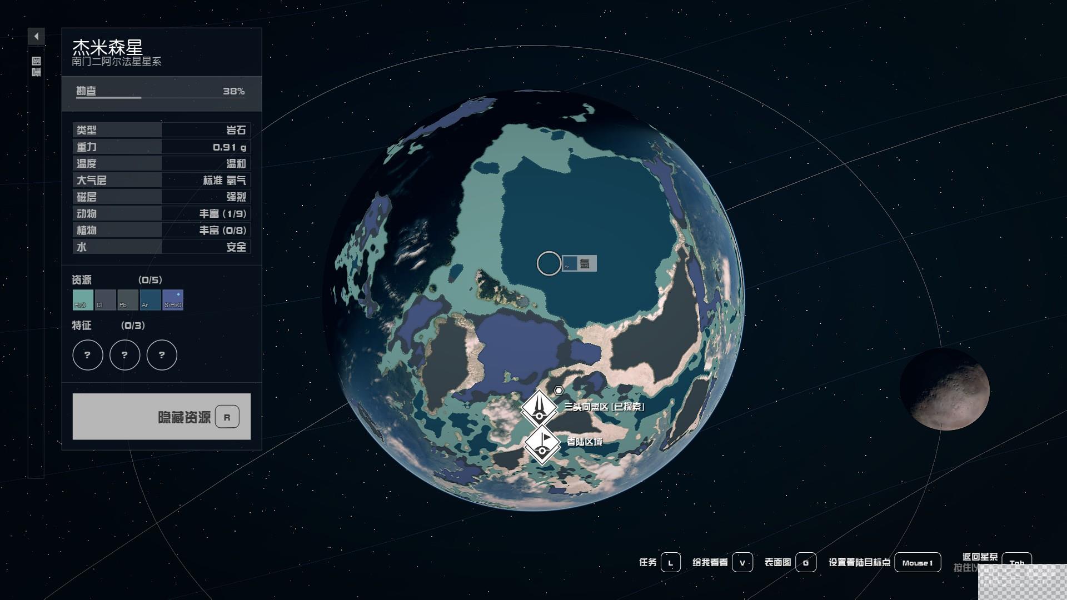The width and height of the screenshot is (1067, 600).
Task: Click the 动物 丰富 (1/9) fauna row
Action: tap(162, 213)
